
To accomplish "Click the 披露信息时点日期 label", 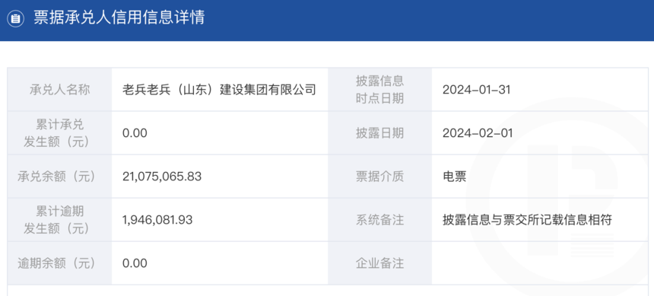I will 379,90.
